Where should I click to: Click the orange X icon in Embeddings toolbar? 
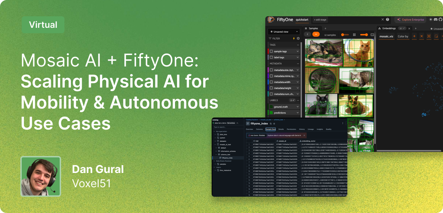tap(422, 36)
